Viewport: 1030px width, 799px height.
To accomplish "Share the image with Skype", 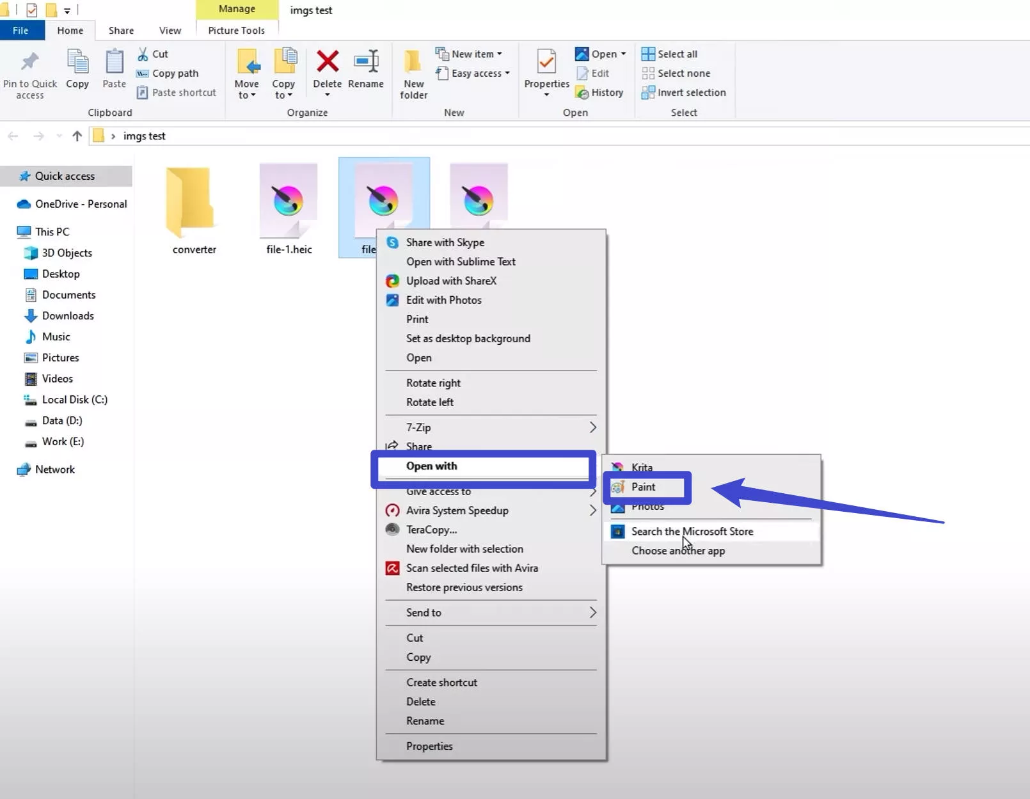I will [445, 242].
